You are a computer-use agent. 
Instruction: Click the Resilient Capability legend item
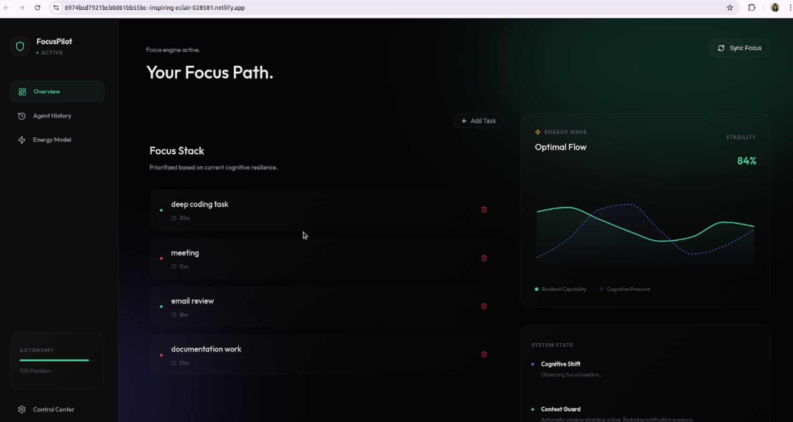560,289
